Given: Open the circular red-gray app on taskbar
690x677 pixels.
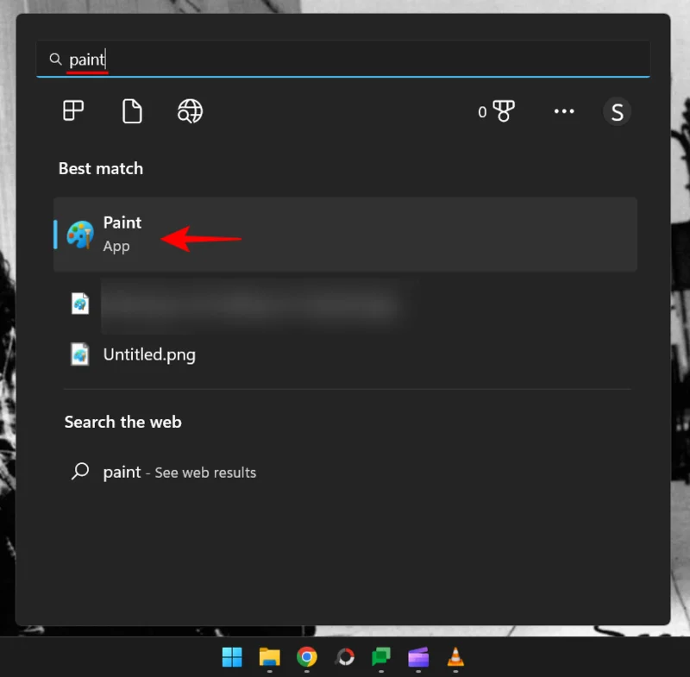Looking at the screenshot, I should click(344, 657).
